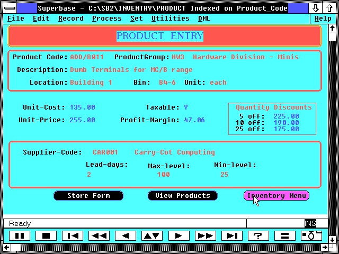
Task: Click the vertical scrollbar down arrow
Action: click(x=332, y=240)
